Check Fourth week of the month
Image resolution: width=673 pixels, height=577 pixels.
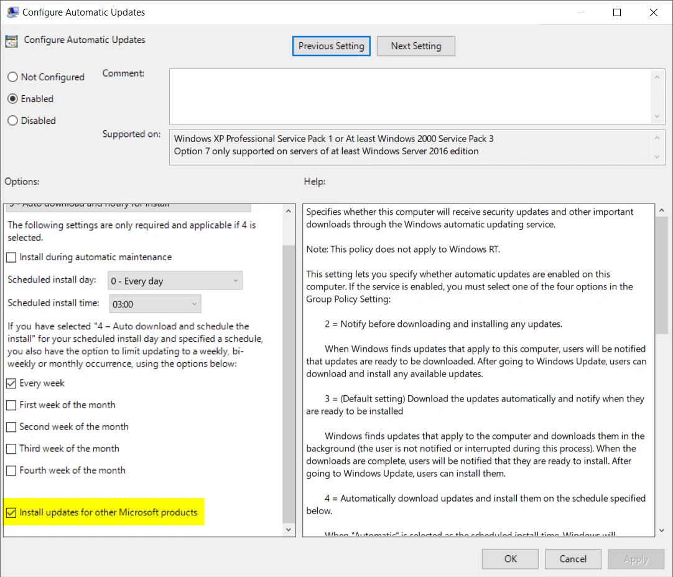click(12, 471)
